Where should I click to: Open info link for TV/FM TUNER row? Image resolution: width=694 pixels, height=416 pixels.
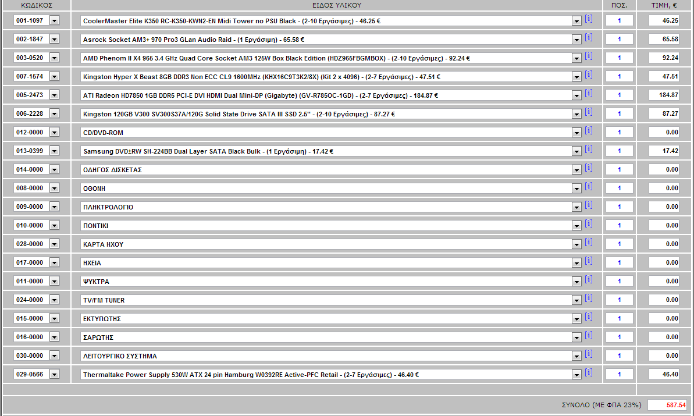click(x=589, y=297)
